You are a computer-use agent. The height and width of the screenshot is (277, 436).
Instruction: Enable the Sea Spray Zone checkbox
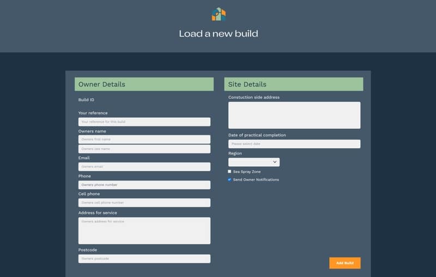click(229, 172)
